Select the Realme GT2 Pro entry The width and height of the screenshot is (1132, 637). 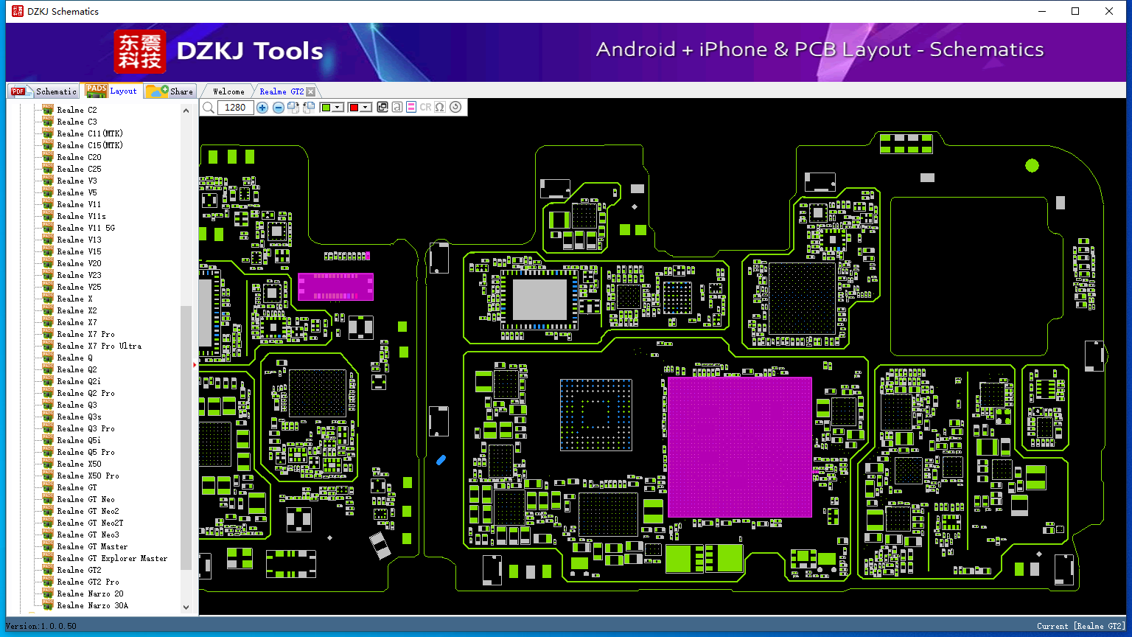[x=88, y=582]
